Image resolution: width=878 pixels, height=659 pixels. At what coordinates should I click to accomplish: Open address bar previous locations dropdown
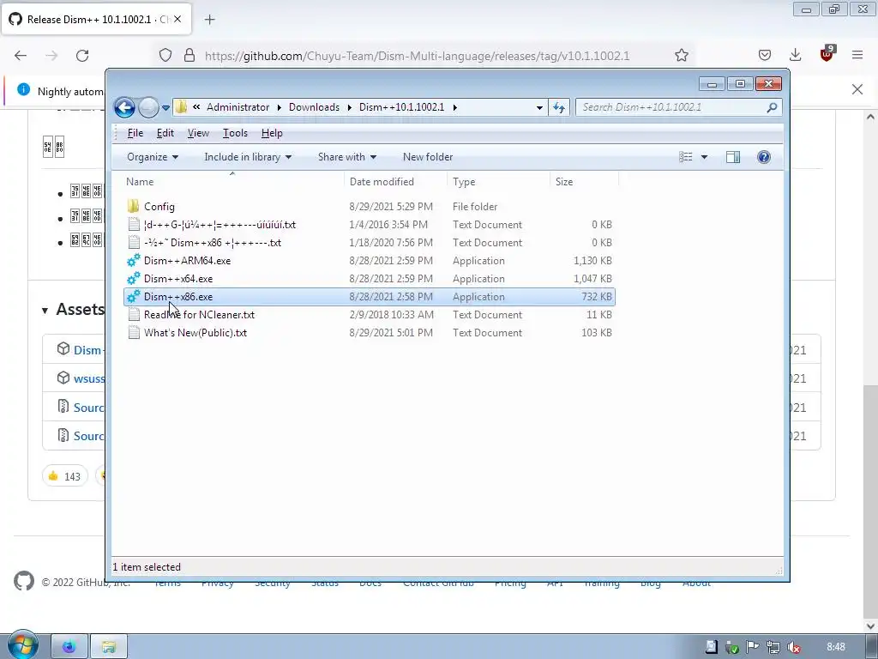(539, 107)
